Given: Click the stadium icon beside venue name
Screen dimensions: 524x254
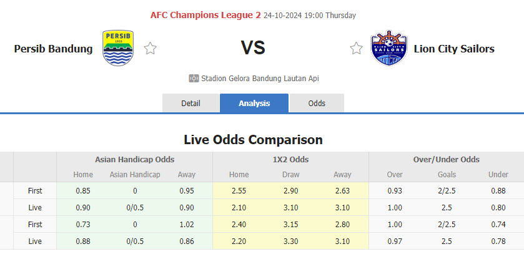Looking at the screenshot, I should click(x=194, y=79).
